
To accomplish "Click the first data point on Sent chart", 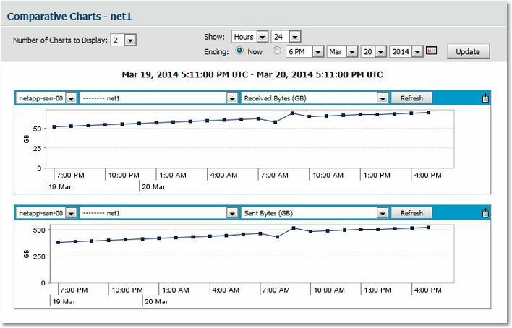I will (x=58, y=242).
